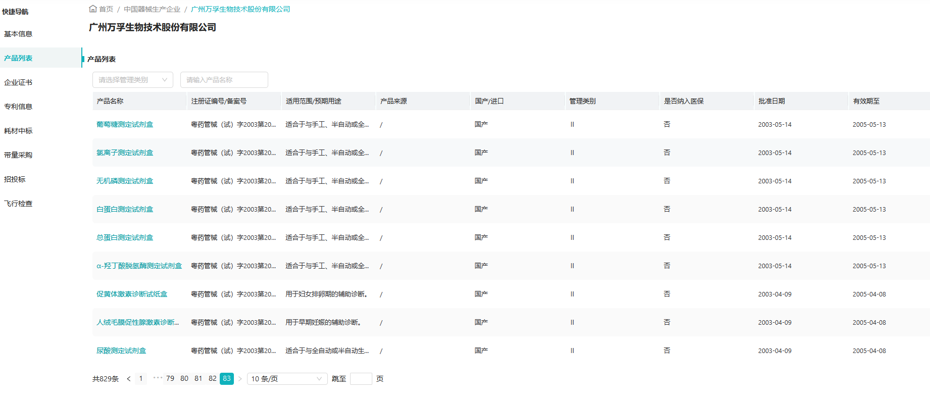Viewport: 930px width, 400px height.
Task: Click the next page arrow
Action: [240, 379]
